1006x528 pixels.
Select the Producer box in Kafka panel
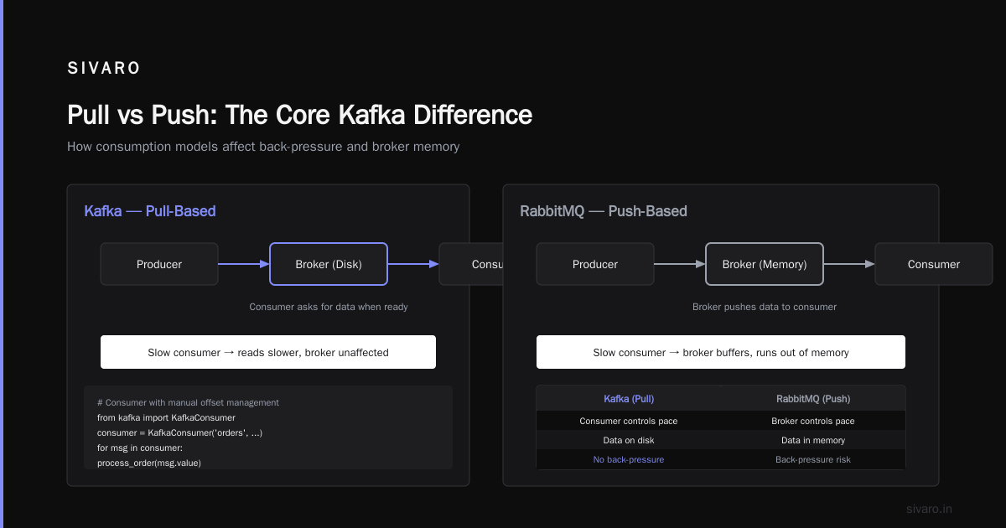[x=159, y=264]
